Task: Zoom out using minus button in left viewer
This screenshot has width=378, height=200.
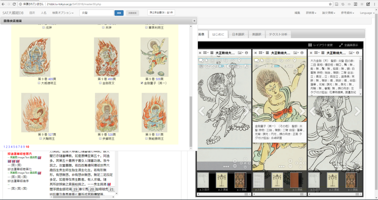Action: 235,166
